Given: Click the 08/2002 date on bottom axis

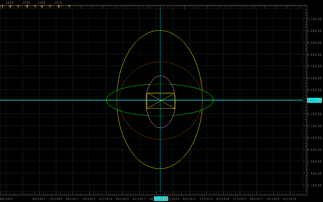Looking at the screenshot, I should [7, 199].
